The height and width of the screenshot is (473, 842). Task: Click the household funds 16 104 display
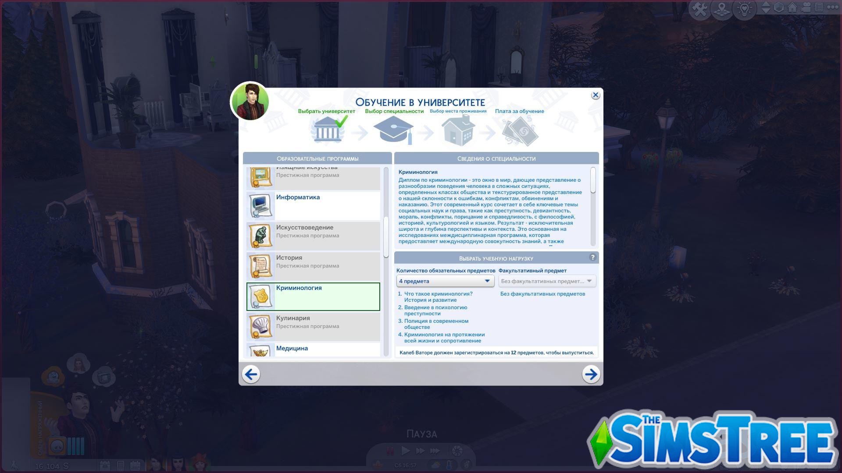pyautogui.click(x=52, y=466)
